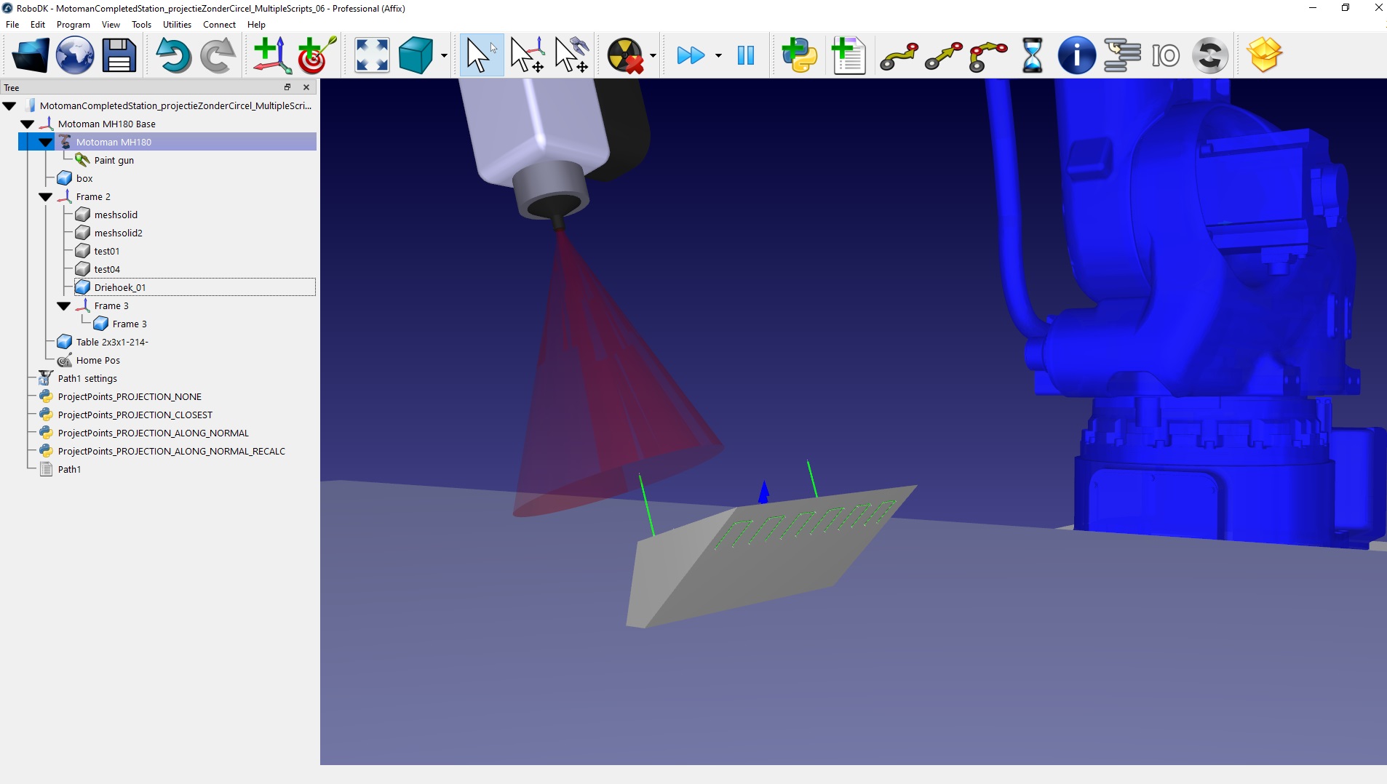The height and width of the screenshot is (784, 1387).
Task: Open the isometric view cube dropdown arrow
Action: 444,56
